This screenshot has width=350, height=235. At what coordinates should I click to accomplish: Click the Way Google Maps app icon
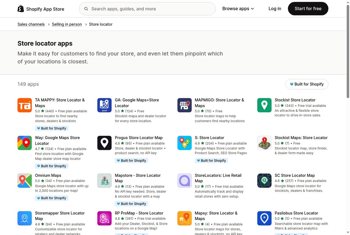coord(24,143)
